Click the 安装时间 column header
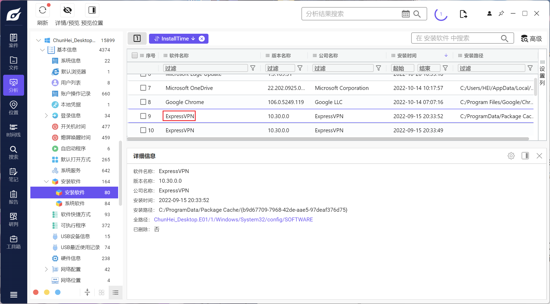Viewport: 550px width, 304px height. point(407,56)
